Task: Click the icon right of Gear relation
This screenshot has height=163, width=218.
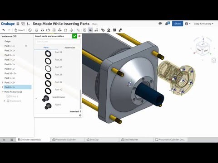Action: (x=109, y=30)
